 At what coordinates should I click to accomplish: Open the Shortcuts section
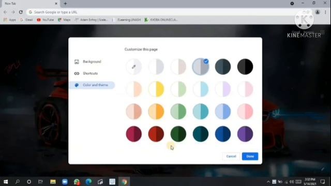(x=92, y=73)
